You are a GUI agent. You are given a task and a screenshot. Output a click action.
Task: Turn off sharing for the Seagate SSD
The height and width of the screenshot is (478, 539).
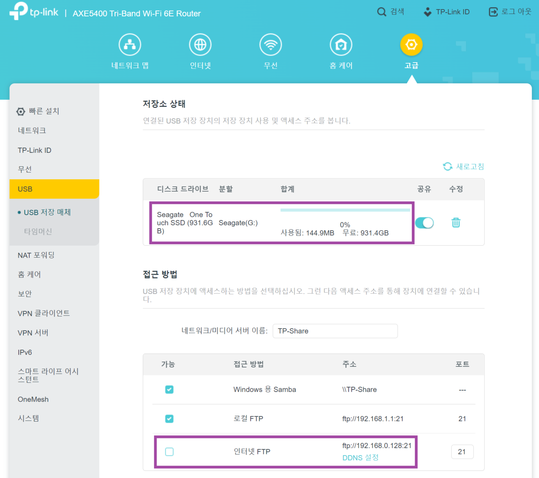coord(424,223)
